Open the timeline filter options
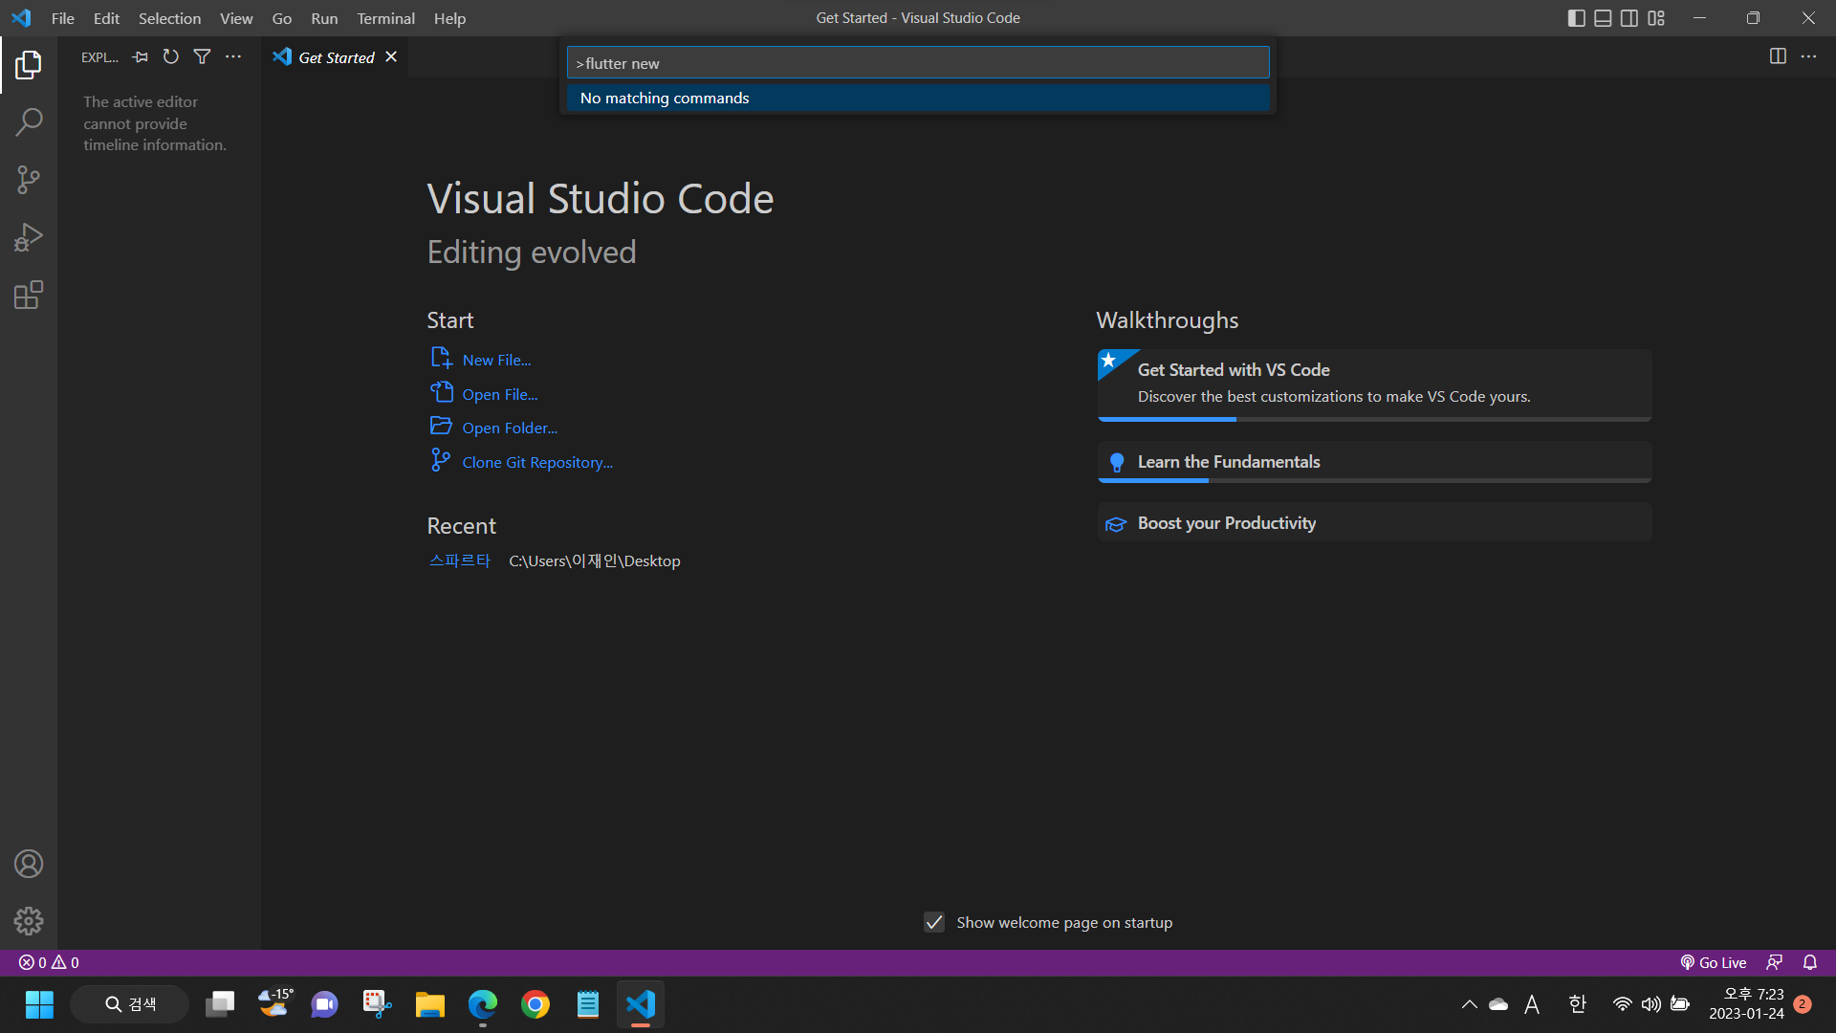The image size is (1836, 1033). (x=202, y=57)
